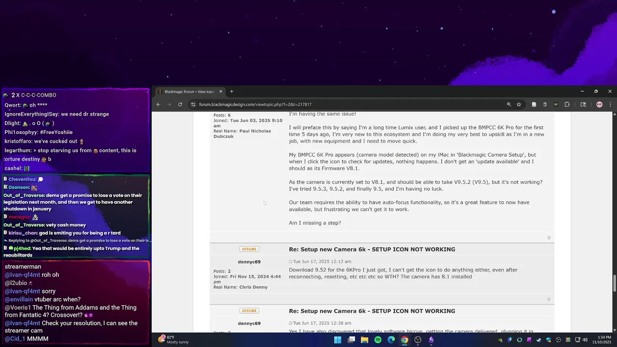Click the post icon beside Jun 17 12:12 am

tap(291, 262)
